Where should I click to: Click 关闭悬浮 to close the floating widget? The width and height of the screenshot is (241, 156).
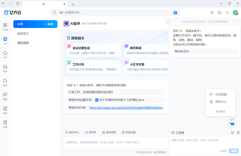[220, 111]
